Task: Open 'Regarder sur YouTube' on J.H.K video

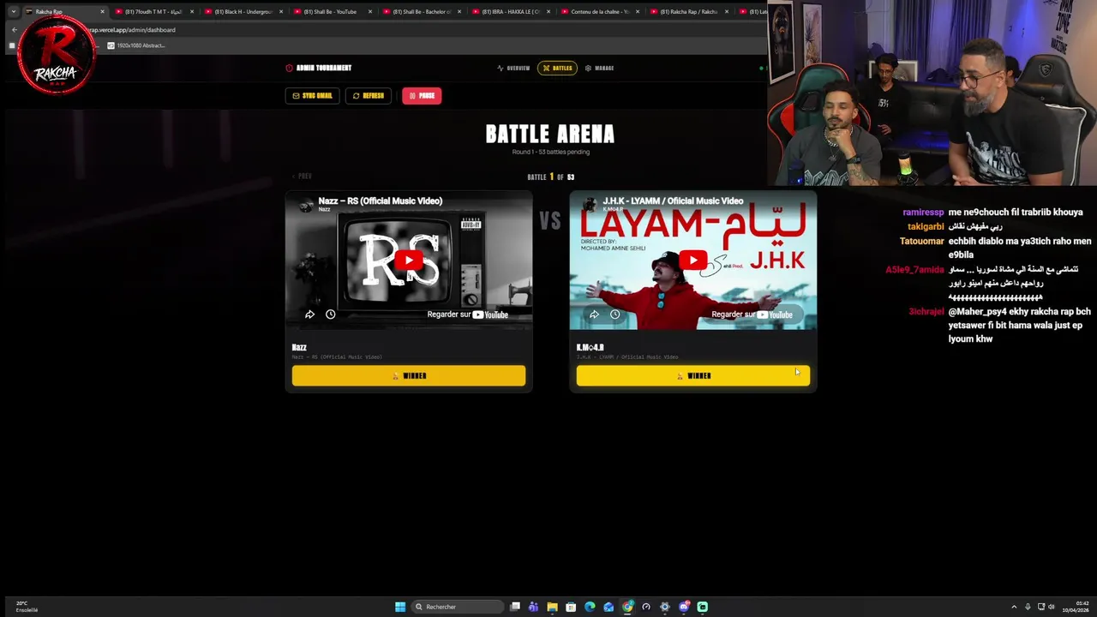Action: tap(752, 314)
